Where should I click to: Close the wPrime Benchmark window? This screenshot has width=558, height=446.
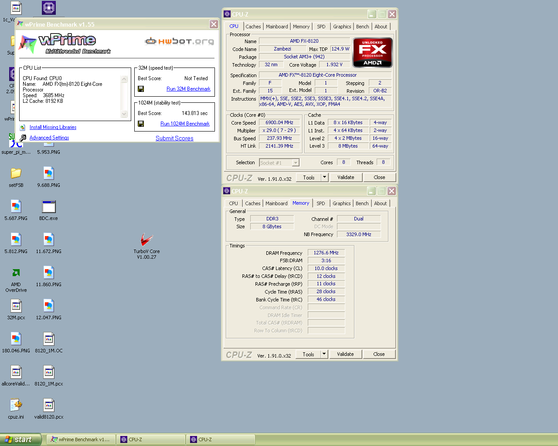click(214, 24)
